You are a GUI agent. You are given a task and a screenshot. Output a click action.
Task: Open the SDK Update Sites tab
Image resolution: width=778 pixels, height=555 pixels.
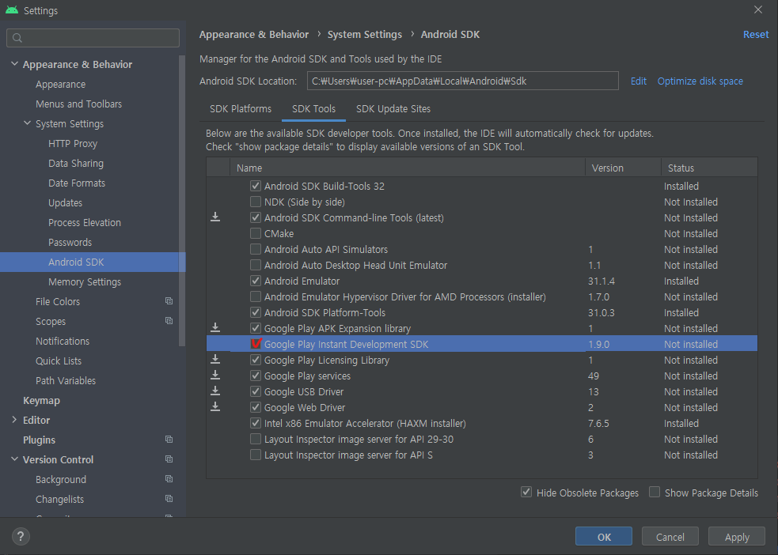[393, 109]
